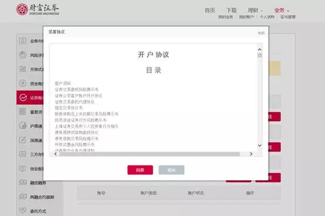Click the icon above 沪港通 in the sidebar
Viewport: 325px width, 216px height.
click(23, 112)
